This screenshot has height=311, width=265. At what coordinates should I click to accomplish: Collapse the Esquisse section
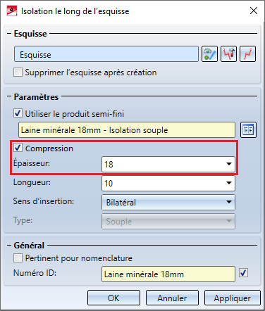[x=9, y=34]
